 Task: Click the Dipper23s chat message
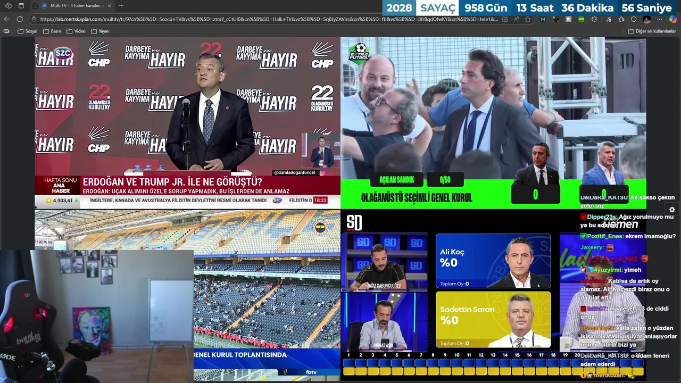point(627,221)
